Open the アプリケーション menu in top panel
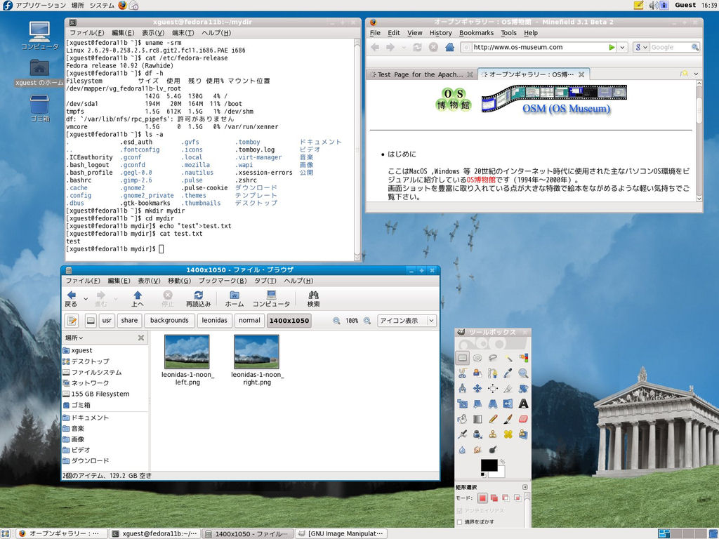 point(41,5)
